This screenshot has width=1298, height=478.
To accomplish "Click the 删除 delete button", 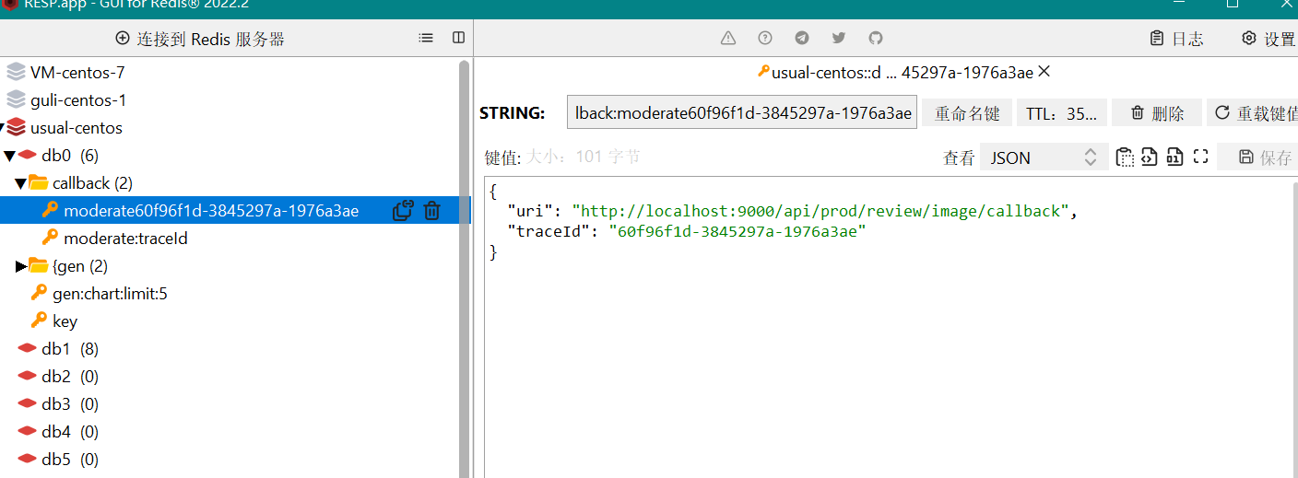I will 1157,113.
